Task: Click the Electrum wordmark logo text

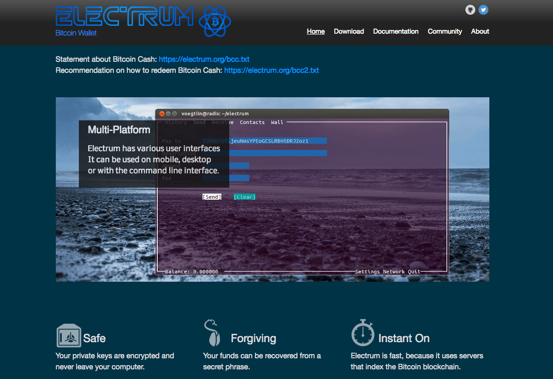Action: (125, 16)
